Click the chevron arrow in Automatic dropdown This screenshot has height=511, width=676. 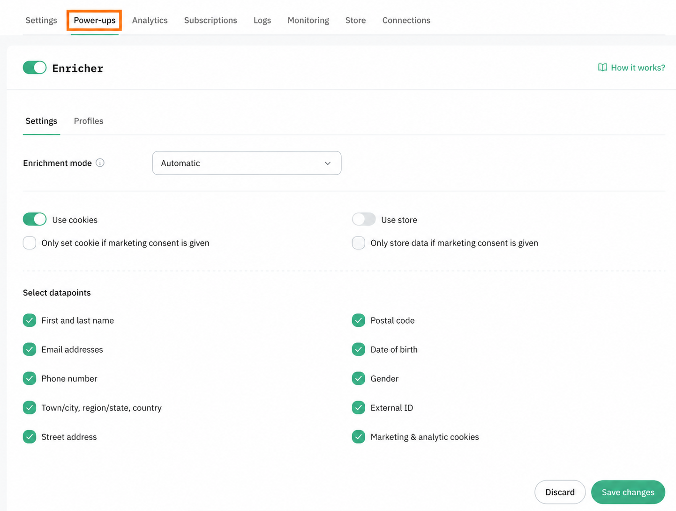pyautogui.click(x=328, y=163)
